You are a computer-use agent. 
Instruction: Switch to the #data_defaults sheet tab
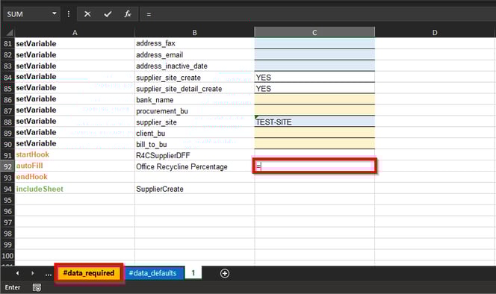[x=153, y=273]
